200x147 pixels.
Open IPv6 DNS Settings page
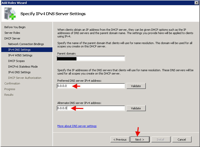click(x=19, y=72)
